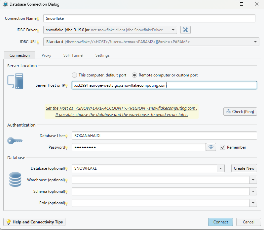Select 'Remote computer or custom port' option
This screenshot has width=264, height=230.
[x=134, y=75]
